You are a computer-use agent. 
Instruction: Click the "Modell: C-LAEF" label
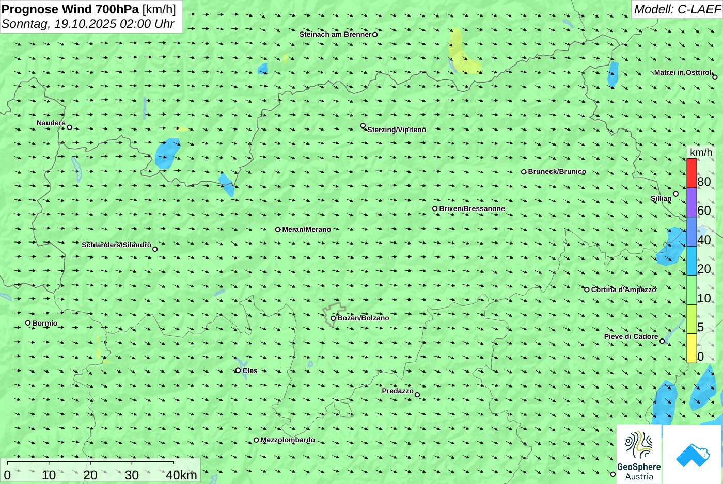pos(677,9)
